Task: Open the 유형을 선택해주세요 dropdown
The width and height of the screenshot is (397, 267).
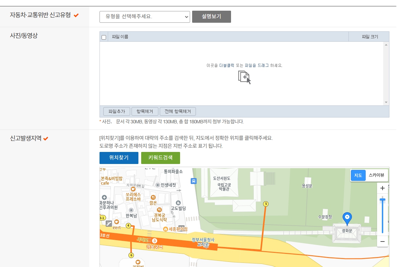Action: pyautogui.click(x=145, y=17)
